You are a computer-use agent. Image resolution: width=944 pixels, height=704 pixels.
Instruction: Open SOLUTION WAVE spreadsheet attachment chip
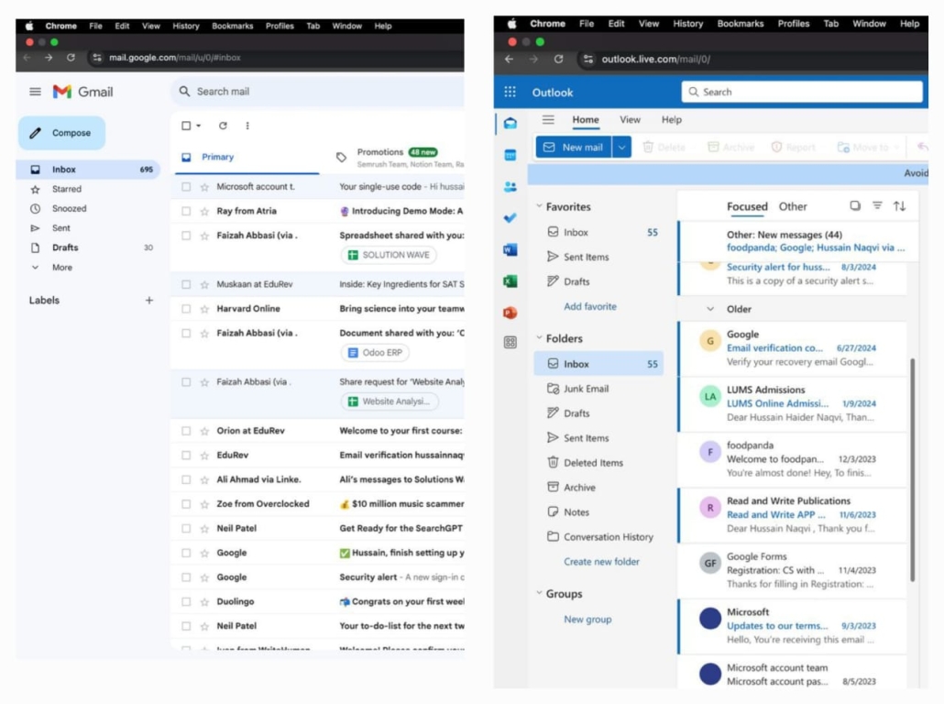pyautogui.click(x=389, y=256)
